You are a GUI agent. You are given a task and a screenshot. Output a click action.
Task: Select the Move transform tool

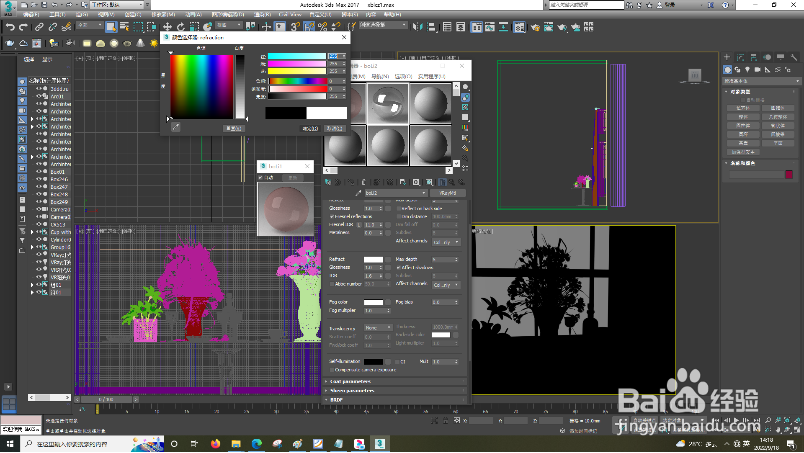tap(167, 27)
